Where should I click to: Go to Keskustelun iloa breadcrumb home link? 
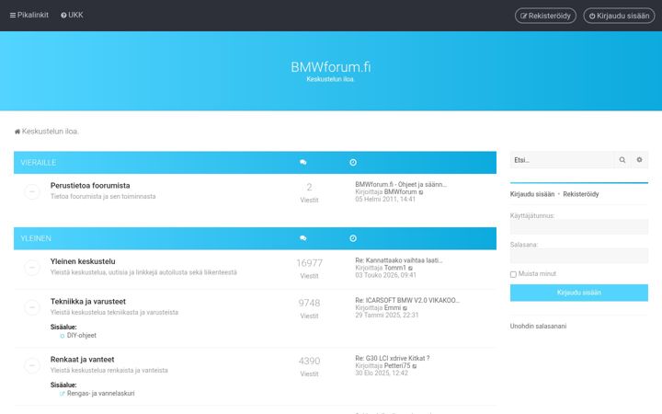pos(47,132)
